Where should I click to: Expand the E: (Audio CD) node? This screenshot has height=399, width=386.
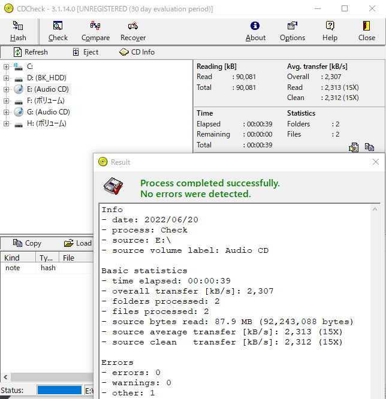point(7,89)
